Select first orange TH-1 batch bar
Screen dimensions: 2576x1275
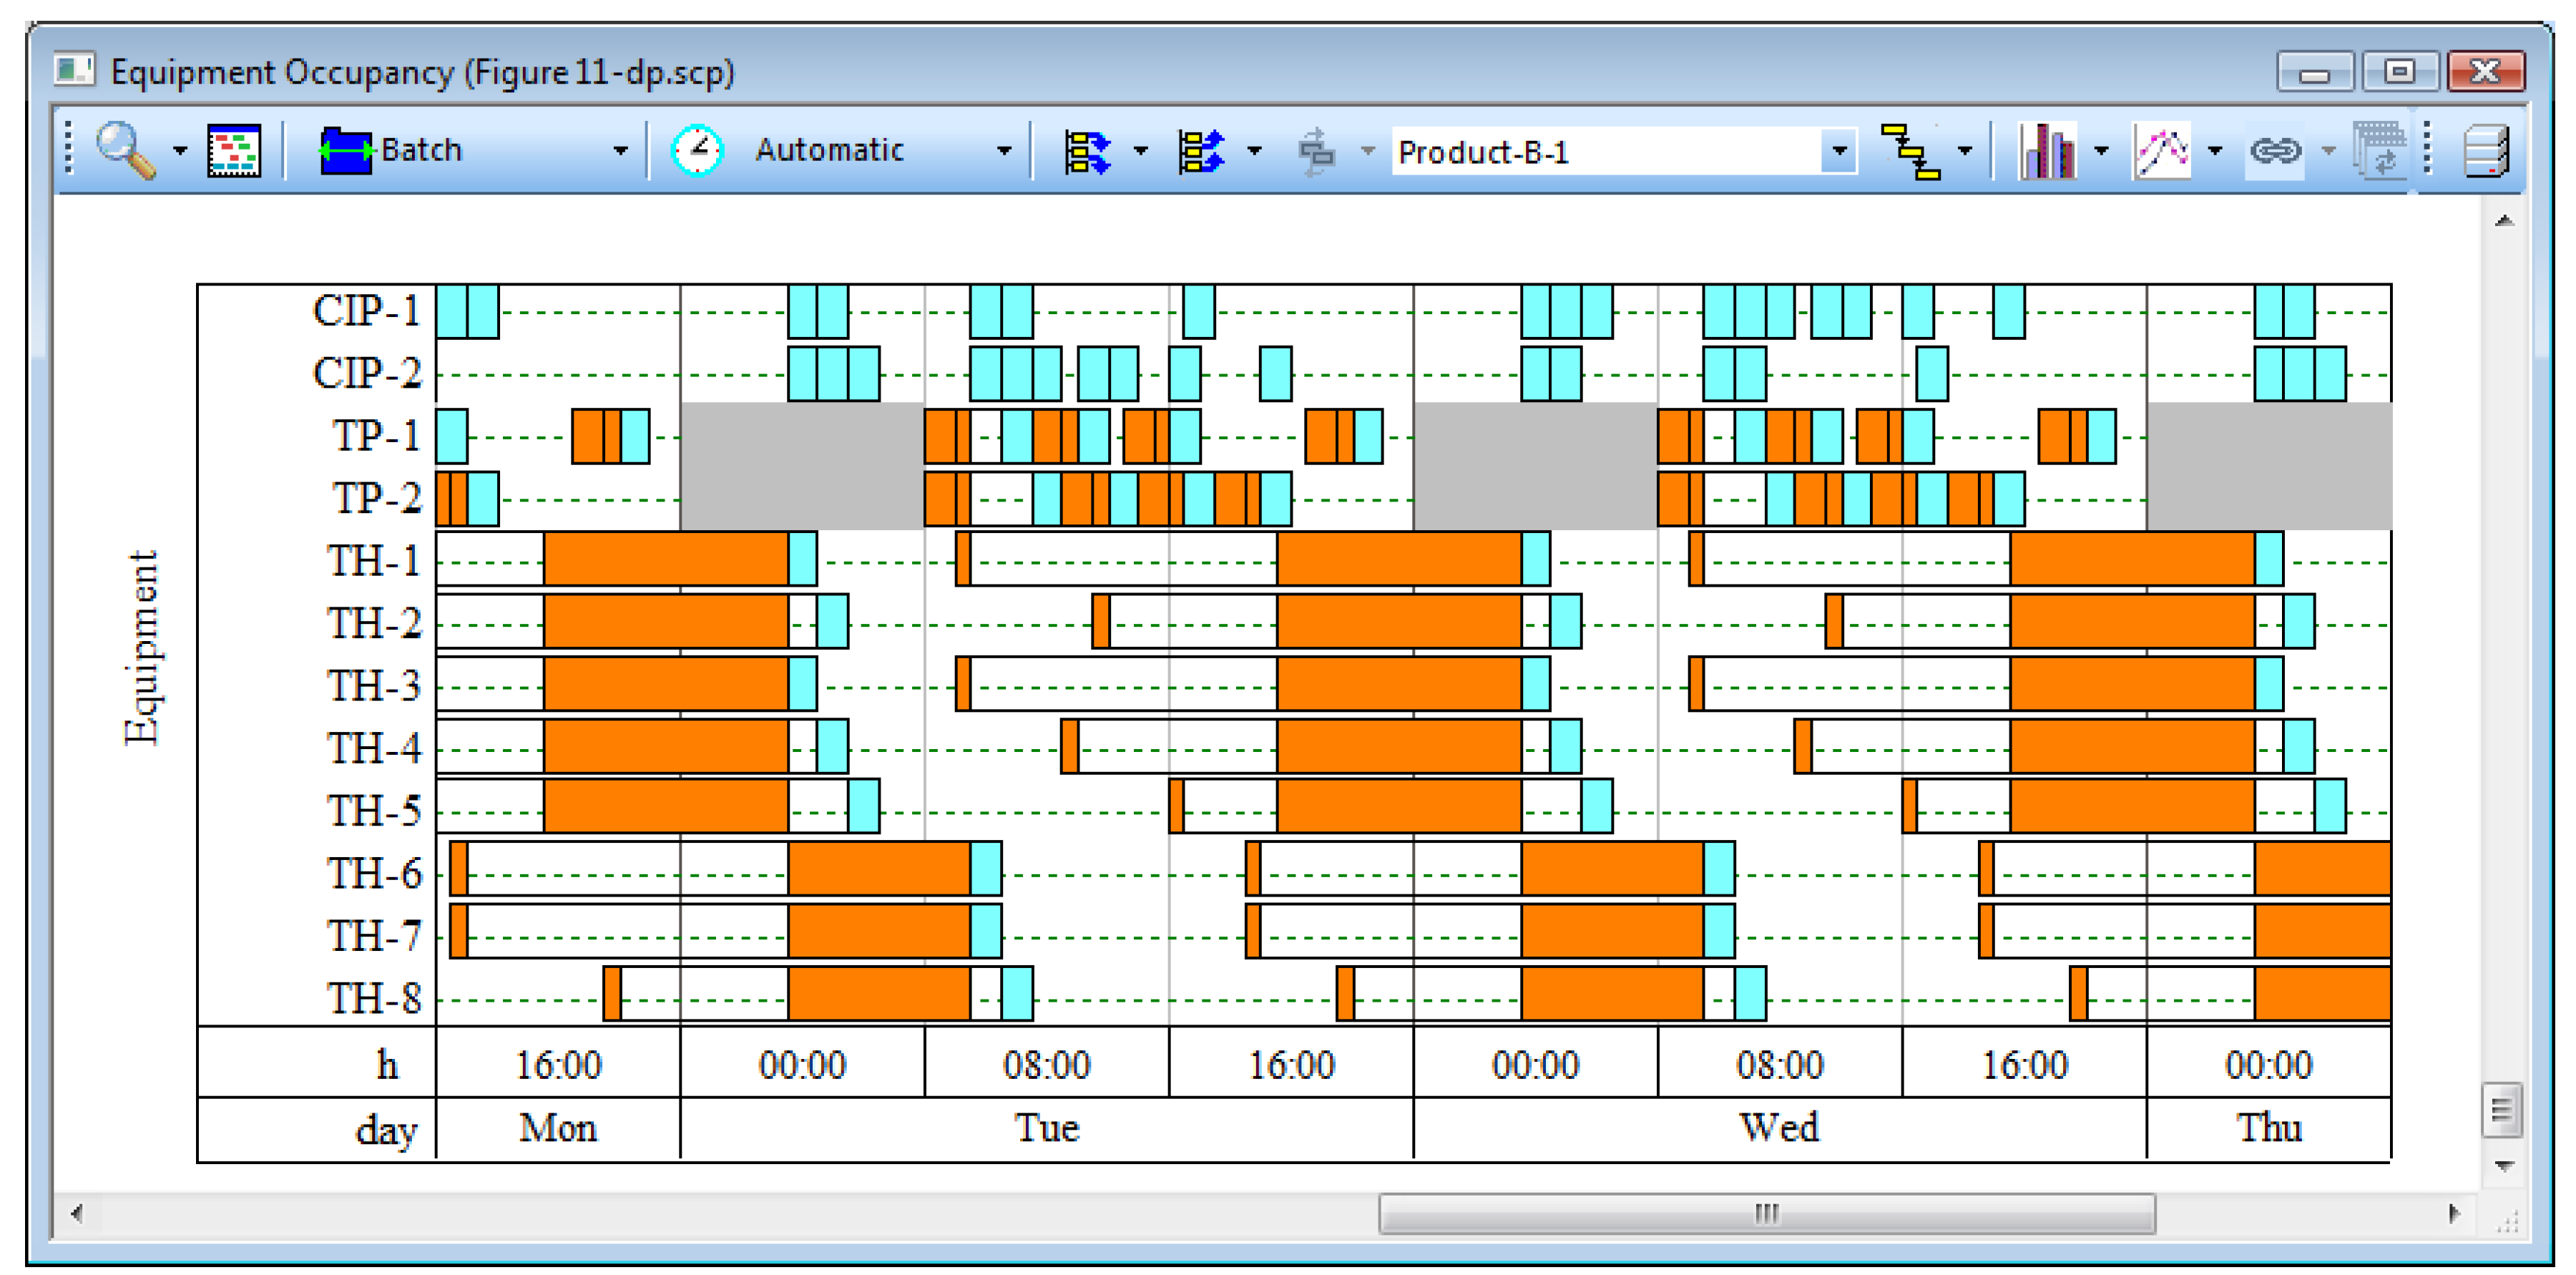pyautogui.click(x=666, y=559)
